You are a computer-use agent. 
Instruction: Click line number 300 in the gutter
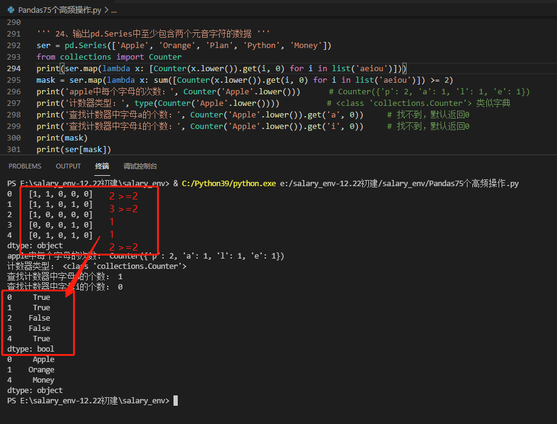[x=14, y=137]
